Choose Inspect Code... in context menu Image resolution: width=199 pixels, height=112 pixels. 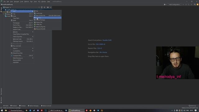22,30
